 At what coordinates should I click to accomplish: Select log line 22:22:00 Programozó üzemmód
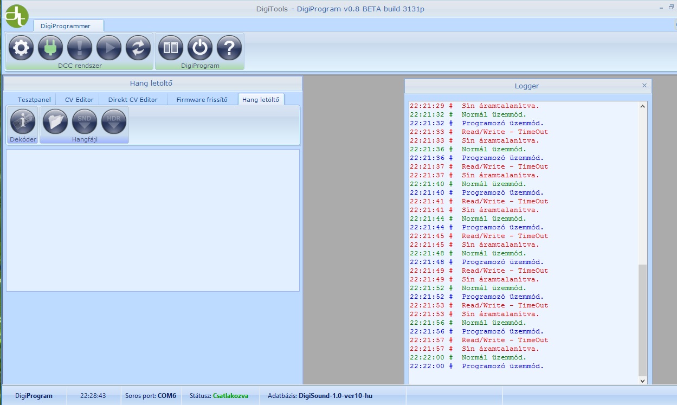click(476, 366)
